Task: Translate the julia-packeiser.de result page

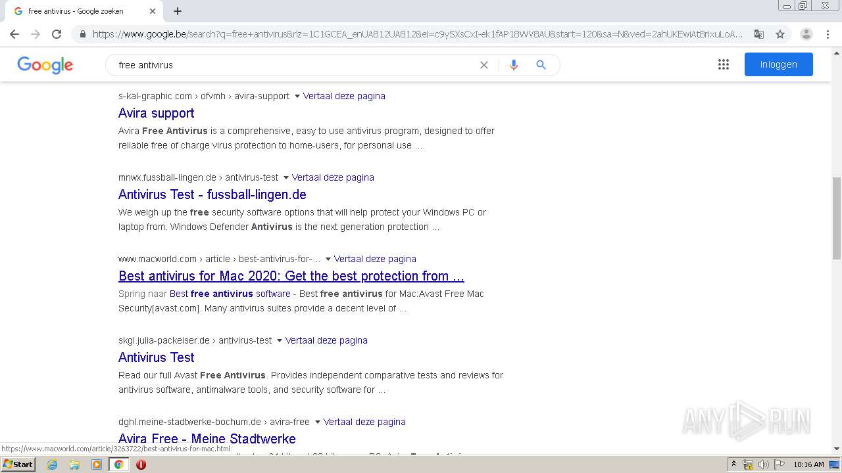Action: click(x=326, y=340)
